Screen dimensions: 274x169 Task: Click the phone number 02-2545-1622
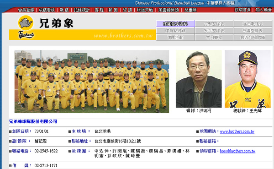point(46,151)
